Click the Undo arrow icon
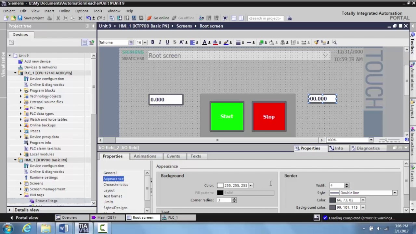Image resolution: width=416 pixels, height=234 pixels. coord(88,18)
